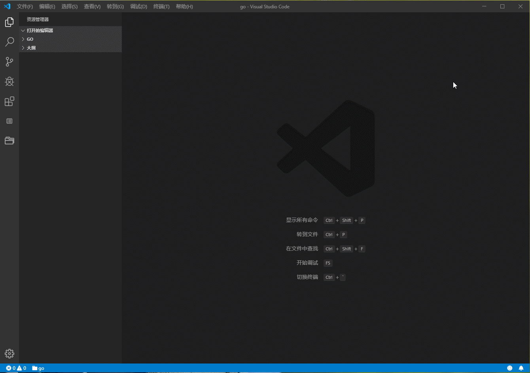Open the 文件(F) menu
Image resolution: width=530 pixels, height=373 pixels.
25,7
